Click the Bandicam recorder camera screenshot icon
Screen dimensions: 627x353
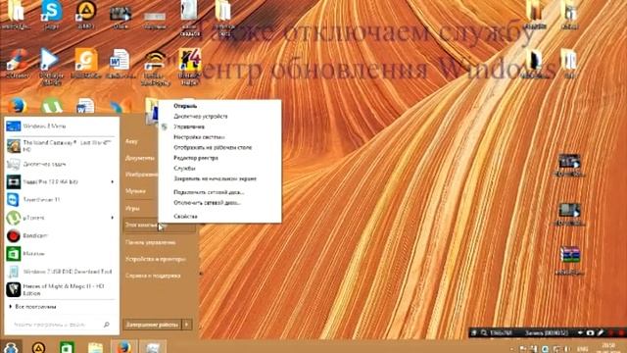590,332
